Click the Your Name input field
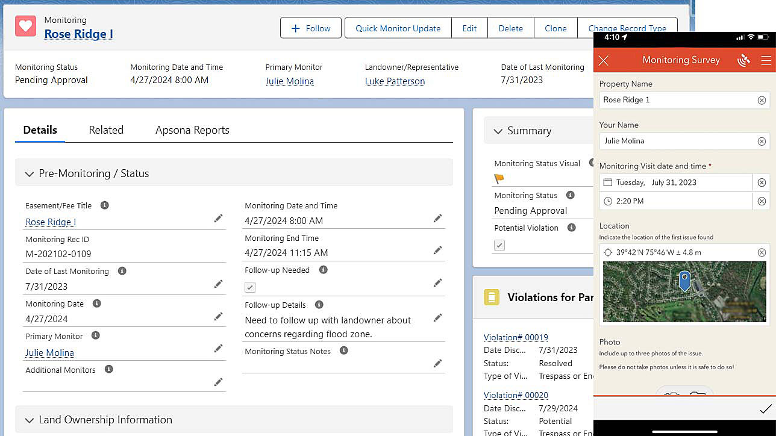This screenshot has height=436, width=776. click(677, 141)
